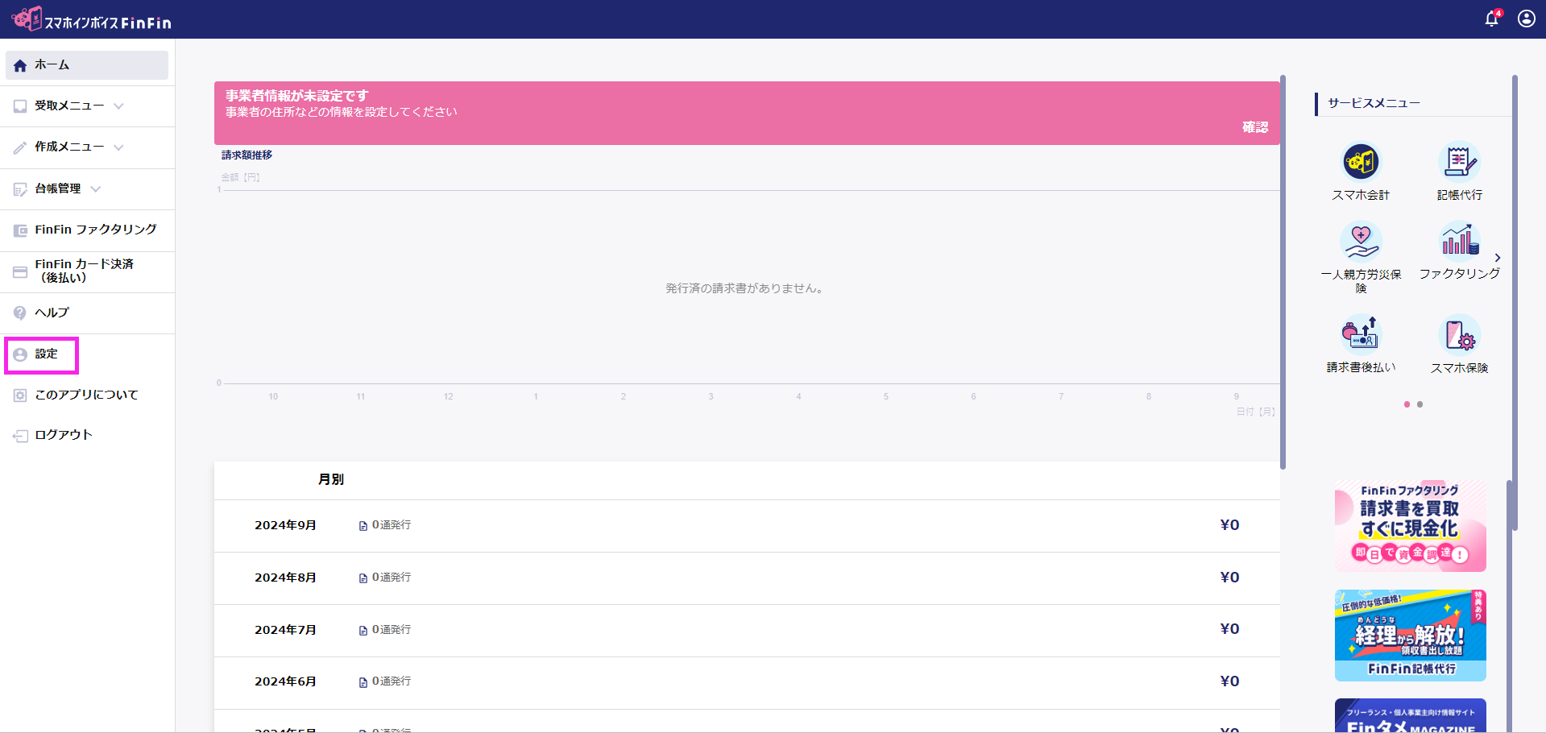Screen dimensions: 1546x733
Task: Click the スマホ保険 label
Action: coord(1459,368)
